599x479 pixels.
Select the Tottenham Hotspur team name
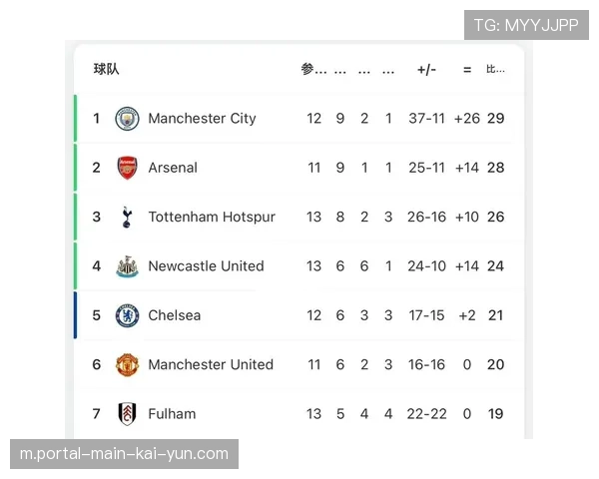tap(212, 217)
